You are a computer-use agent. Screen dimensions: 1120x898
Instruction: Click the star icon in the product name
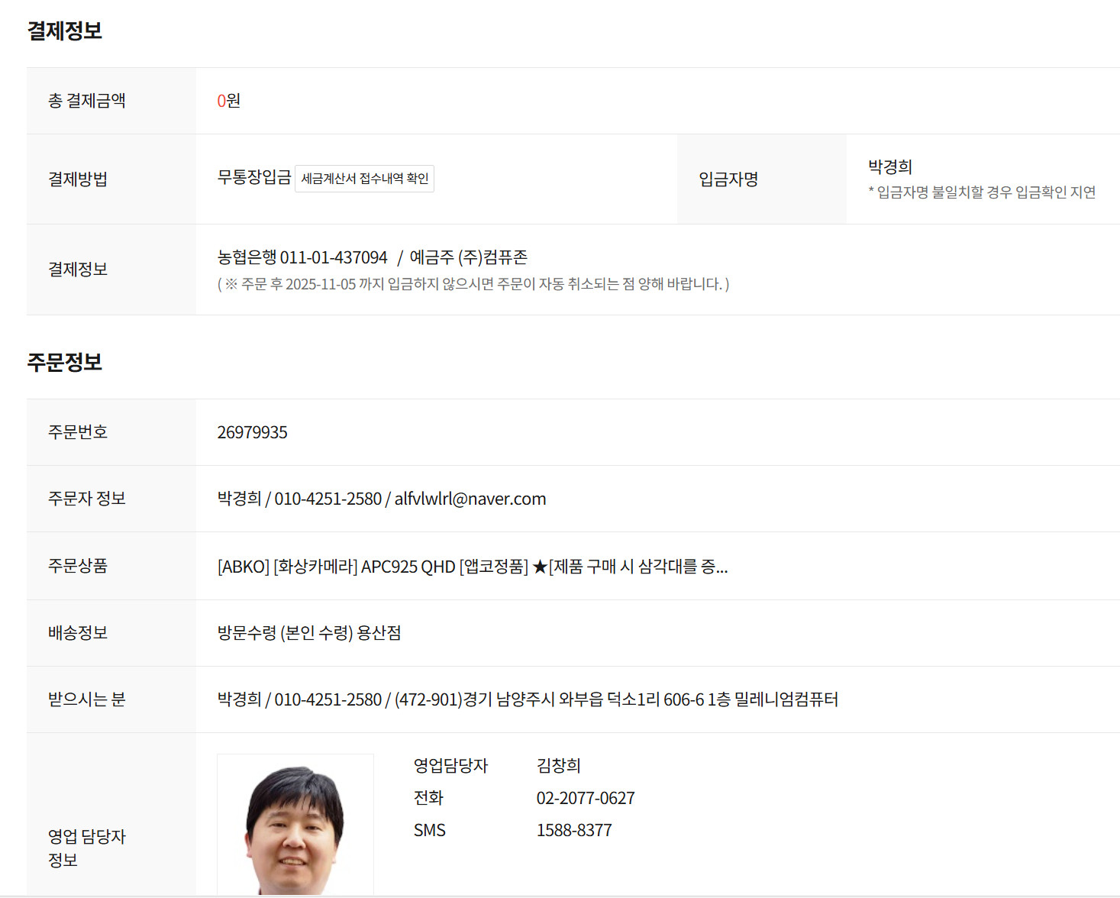540,567
